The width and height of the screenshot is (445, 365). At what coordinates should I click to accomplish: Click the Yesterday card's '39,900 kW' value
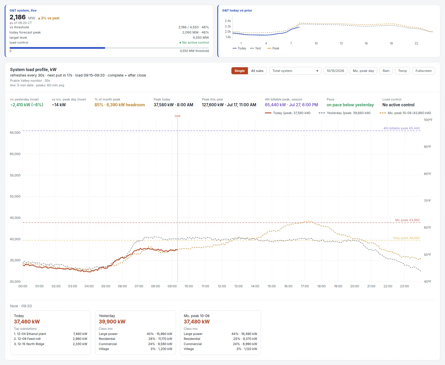(112, 322)
